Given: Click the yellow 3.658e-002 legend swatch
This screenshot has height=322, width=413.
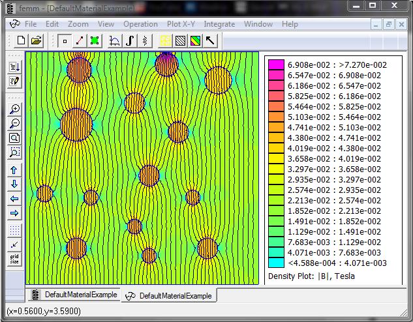Looking at the screenshot, I should tap(276, 158).
